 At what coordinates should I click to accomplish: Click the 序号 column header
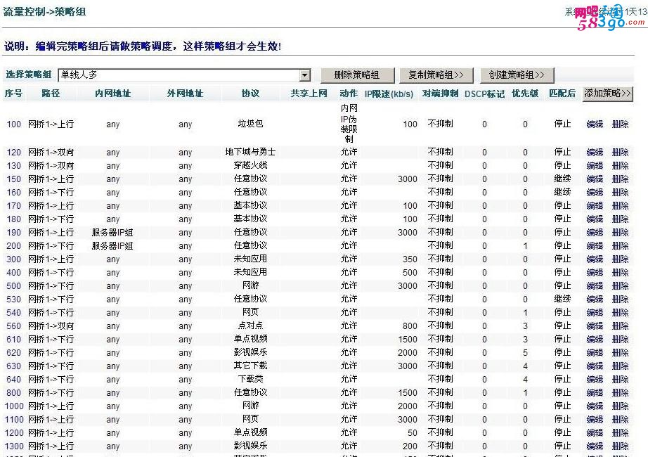point(13,94)
